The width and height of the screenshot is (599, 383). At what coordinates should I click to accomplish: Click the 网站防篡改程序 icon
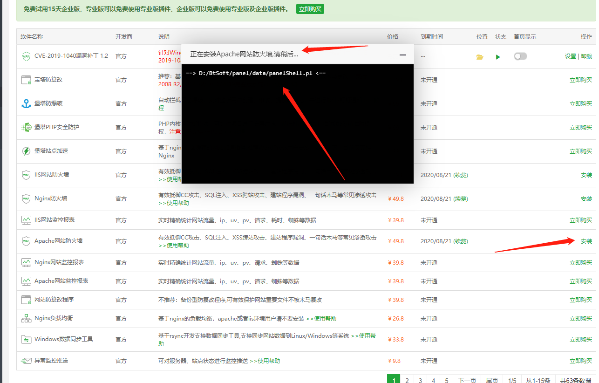(26, 300)
